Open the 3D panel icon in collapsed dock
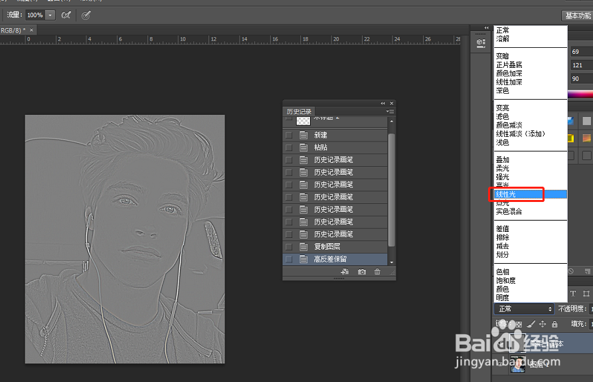The image size is (593, 382). pos(481,43)
